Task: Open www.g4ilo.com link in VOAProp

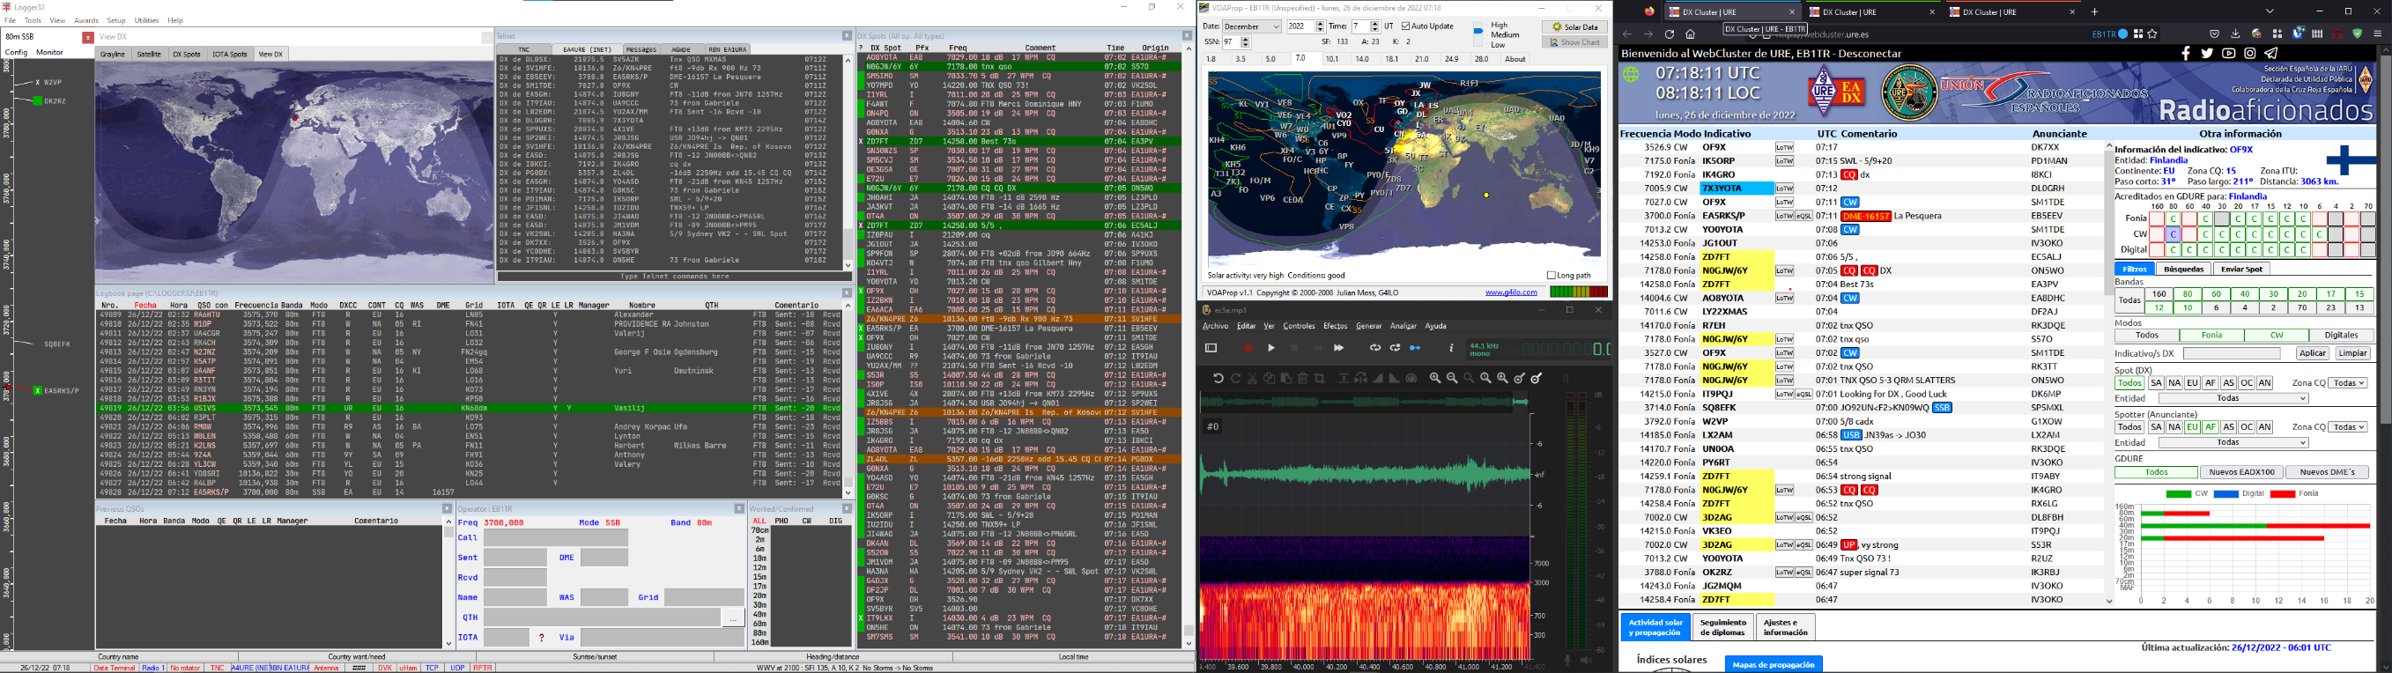Action: [x=1512, y=292]
